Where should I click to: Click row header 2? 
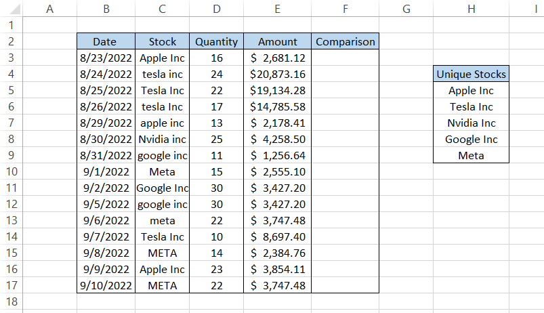pos(12,41)
